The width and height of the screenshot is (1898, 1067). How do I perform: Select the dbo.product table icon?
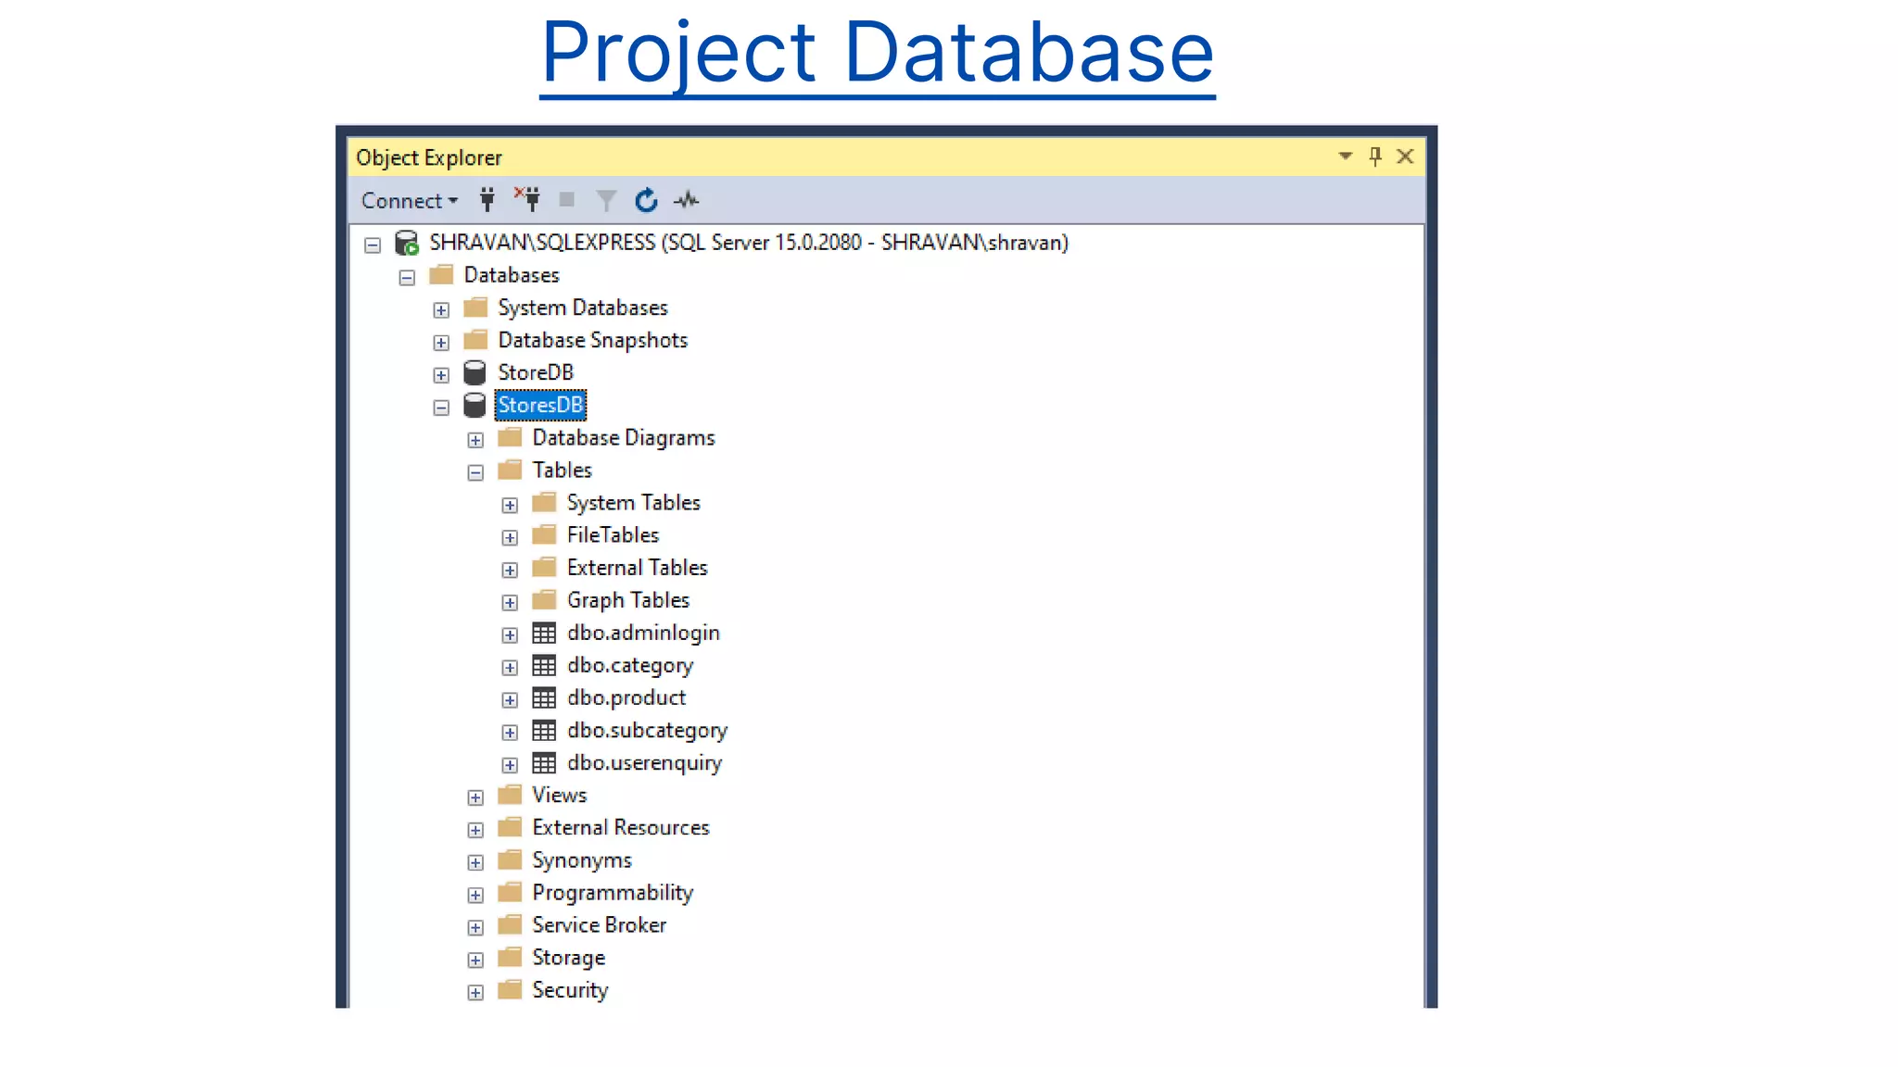544,698
